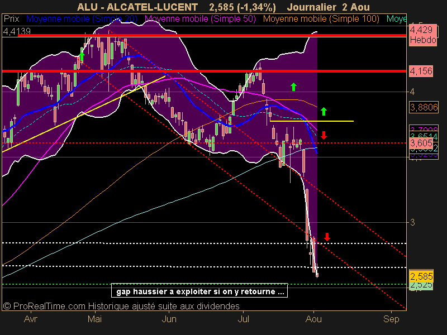This screenshot has width=447, height=335.
Task: Click the 'Moyenne mobile (Simple 20)' legend label
Action: (x=82, y=19)
